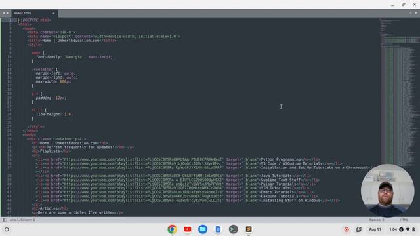The width and height of the screenshot is (420, 236).
Task: Add a new tab with plus icon
Action: click(411, 13)
